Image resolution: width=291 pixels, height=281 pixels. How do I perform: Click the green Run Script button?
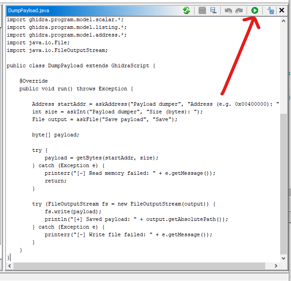[x=255, y=10]
